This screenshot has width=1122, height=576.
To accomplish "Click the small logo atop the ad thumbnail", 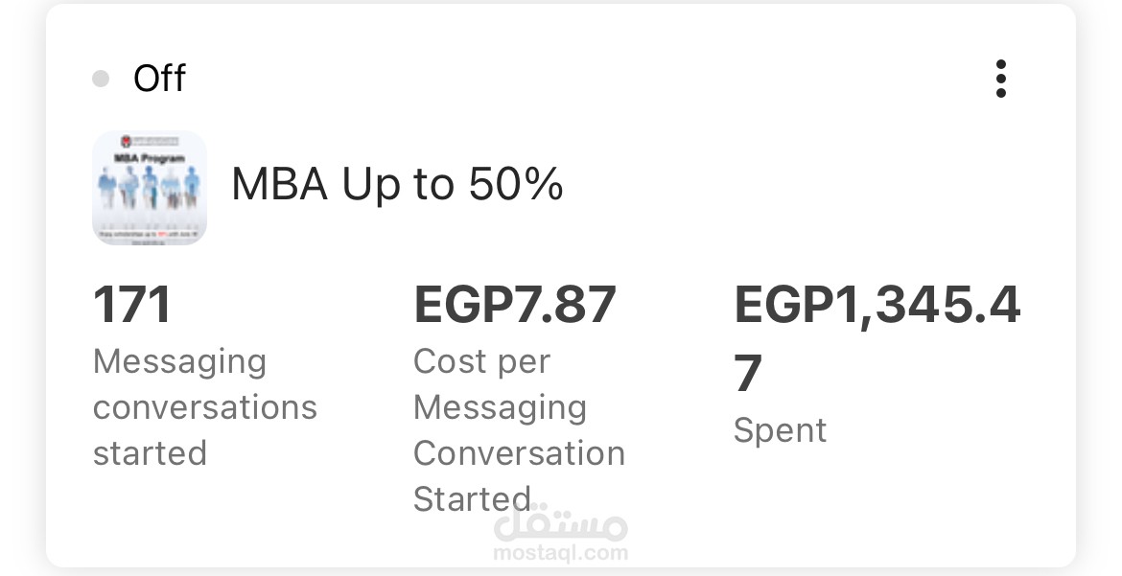I will point(150,142).
